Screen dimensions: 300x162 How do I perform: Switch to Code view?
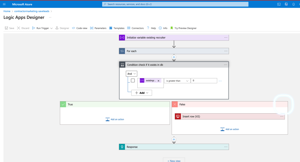(80, 28)
